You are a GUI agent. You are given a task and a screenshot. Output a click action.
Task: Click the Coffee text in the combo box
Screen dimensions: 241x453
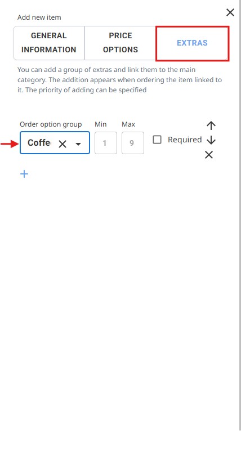click(x=39, y=143)
